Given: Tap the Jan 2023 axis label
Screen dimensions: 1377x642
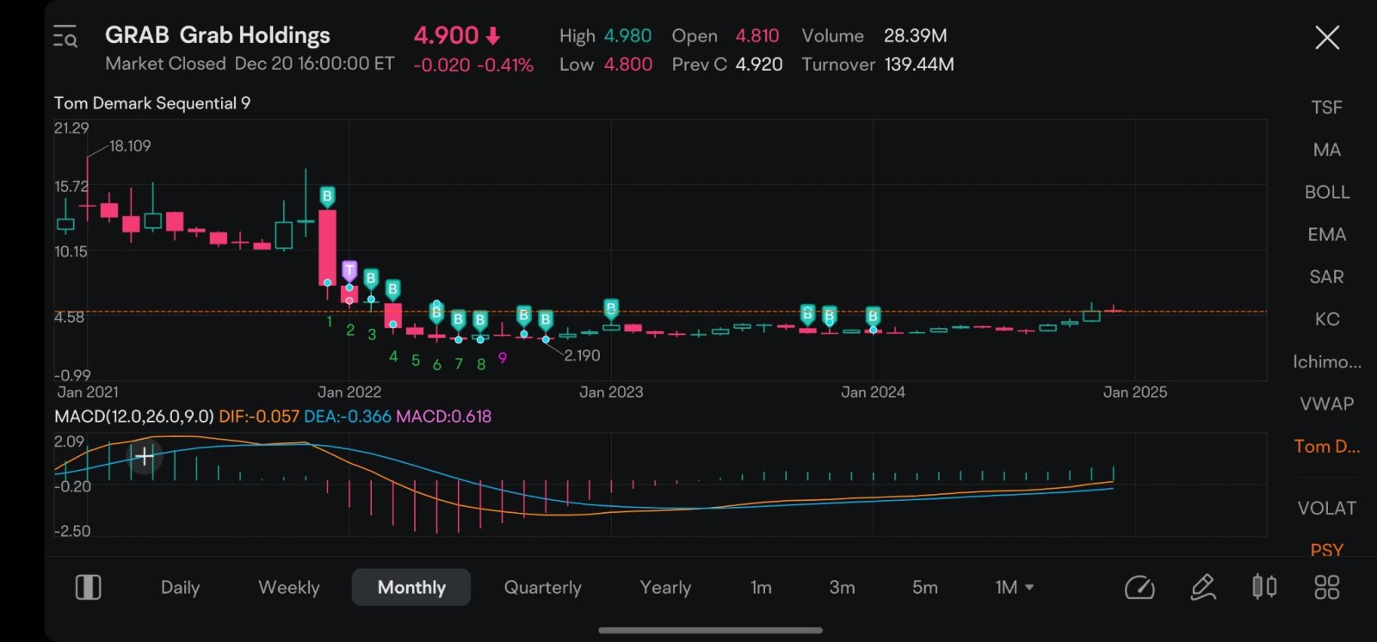Looking at the screenshot, I should tap(611, 392).
